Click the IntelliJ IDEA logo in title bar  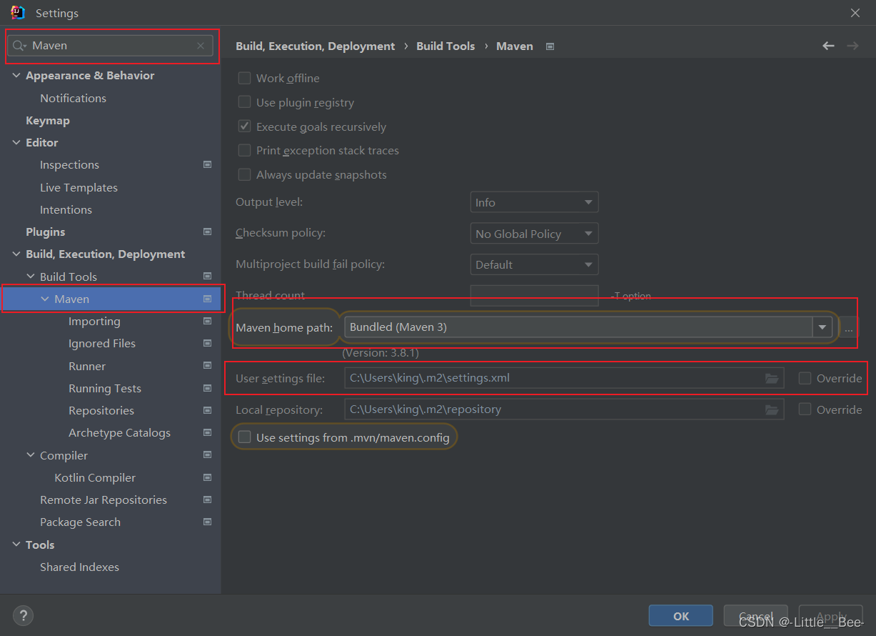click(18, 13)
